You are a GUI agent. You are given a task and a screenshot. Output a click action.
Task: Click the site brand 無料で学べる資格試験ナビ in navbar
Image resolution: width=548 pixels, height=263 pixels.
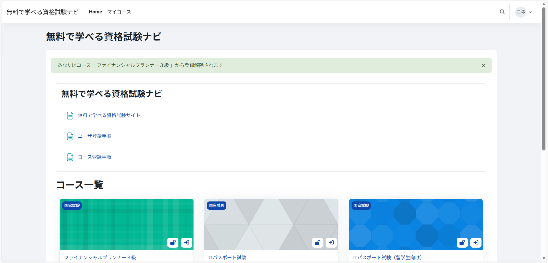[42, 12]
